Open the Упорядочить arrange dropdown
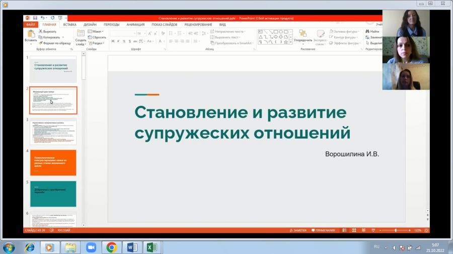Screen dimensions: 453x254 [x=303, y=37]
